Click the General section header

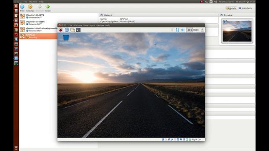(x=159, y=15)
